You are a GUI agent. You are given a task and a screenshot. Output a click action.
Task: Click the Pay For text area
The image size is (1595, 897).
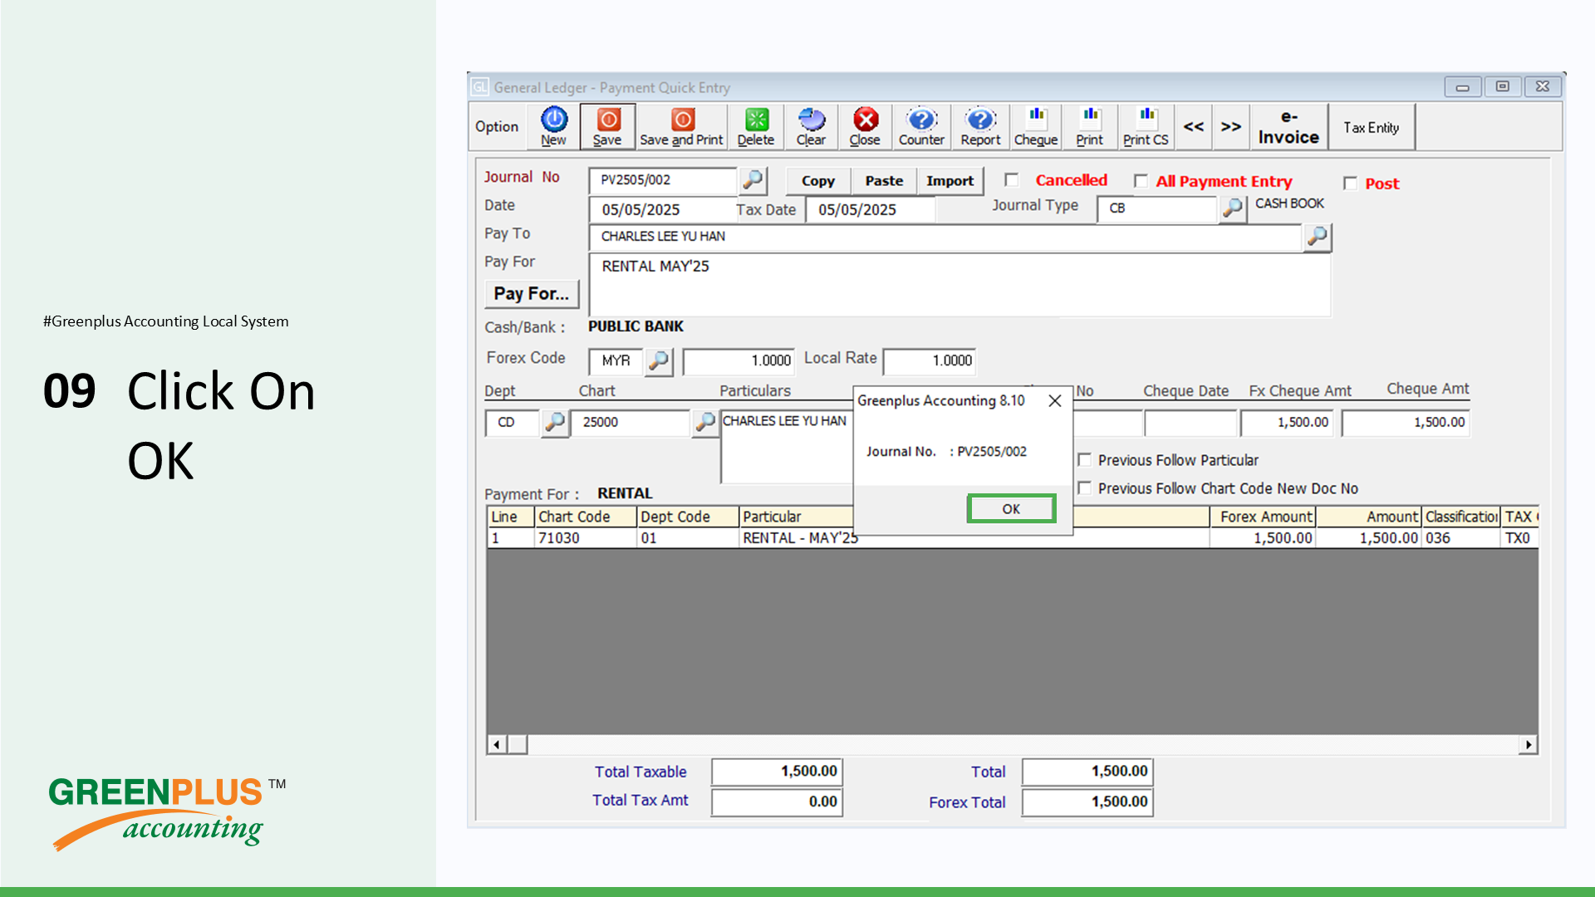959,285
